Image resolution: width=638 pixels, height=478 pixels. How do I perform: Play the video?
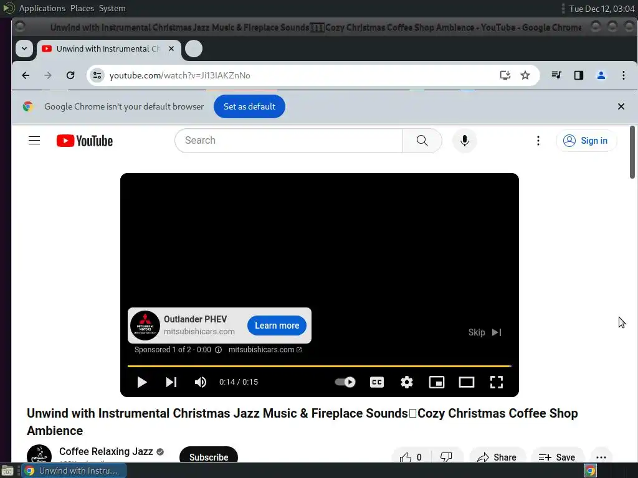click(141, 382)
